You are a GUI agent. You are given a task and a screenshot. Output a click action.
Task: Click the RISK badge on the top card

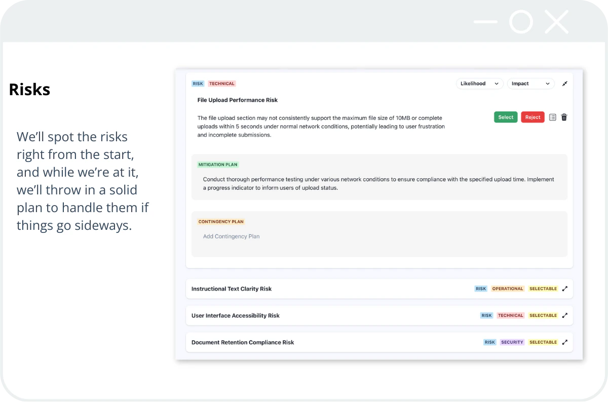[x=198, y=84]
